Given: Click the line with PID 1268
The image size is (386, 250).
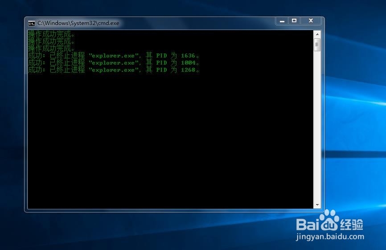Looking at the screenshot, I should coord(114,70).
